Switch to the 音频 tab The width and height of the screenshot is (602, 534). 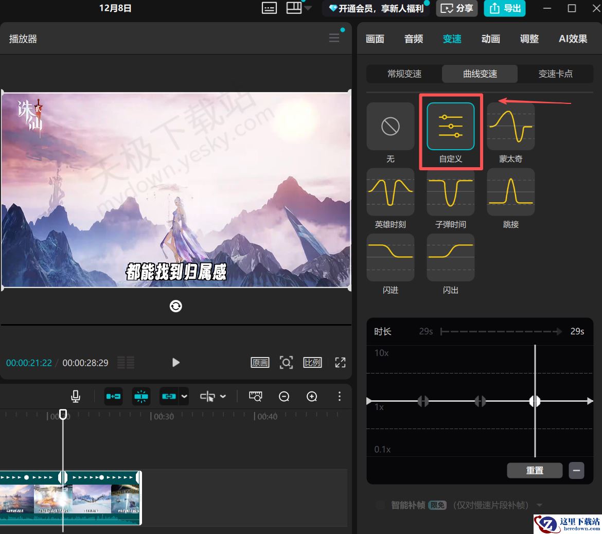coord(413,39)
